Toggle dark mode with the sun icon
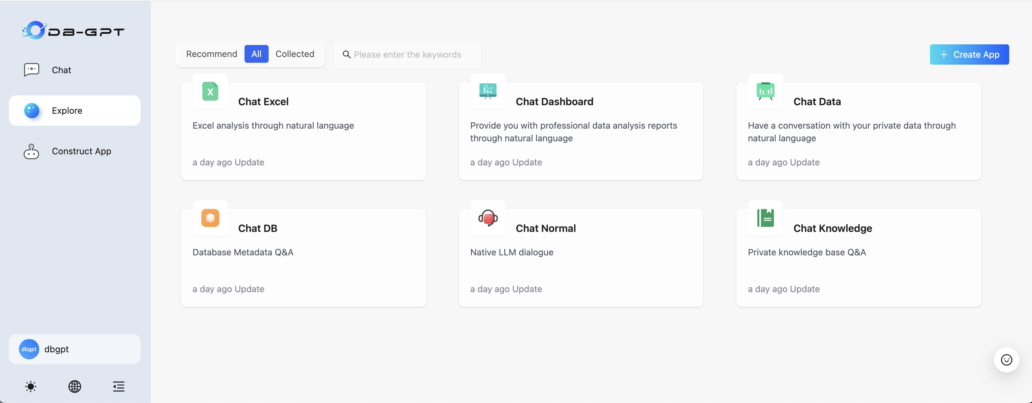The height and width of the screenshot is (403, 1032). tap(31, 387)
